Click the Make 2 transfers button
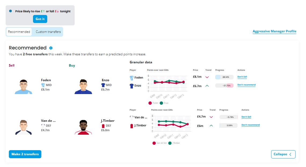 (25, 154)
